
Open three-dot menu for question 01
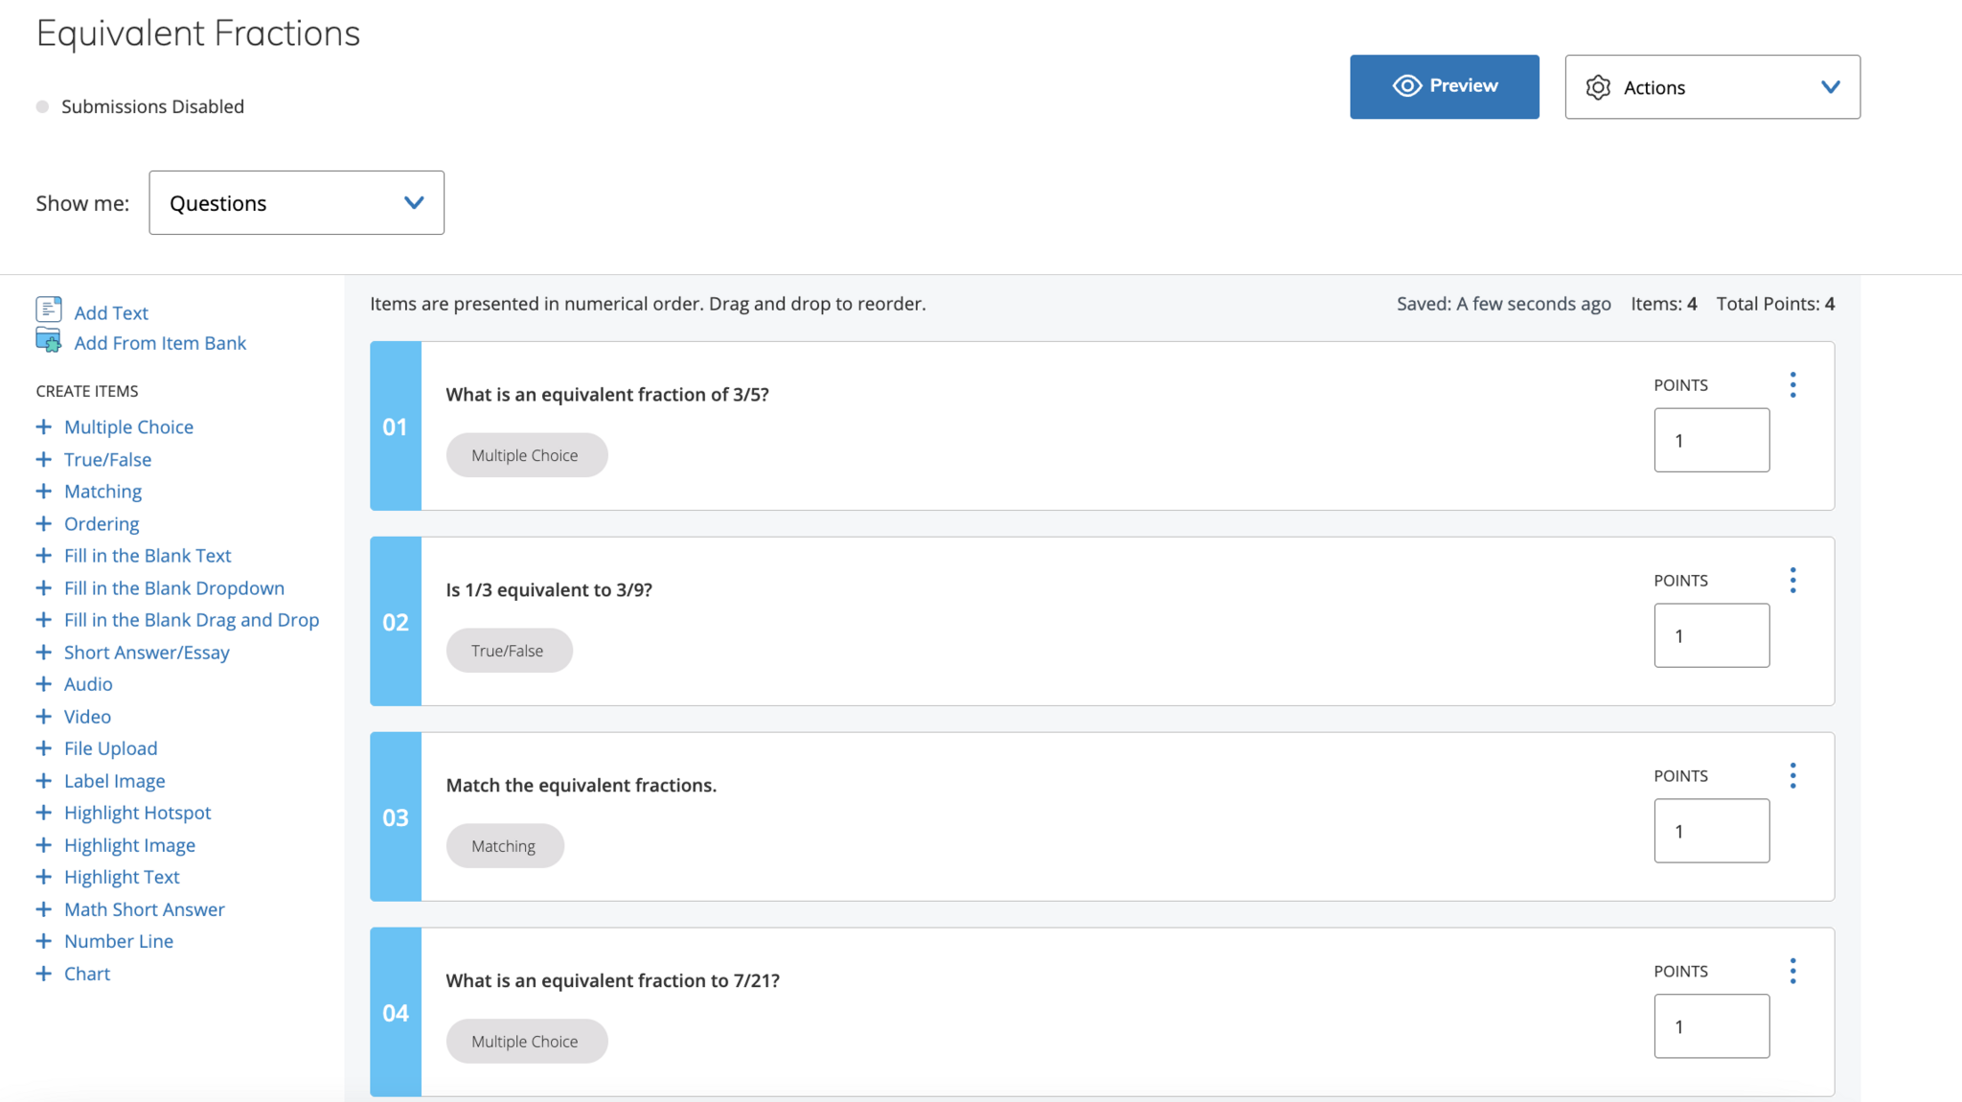(1792, 385)
